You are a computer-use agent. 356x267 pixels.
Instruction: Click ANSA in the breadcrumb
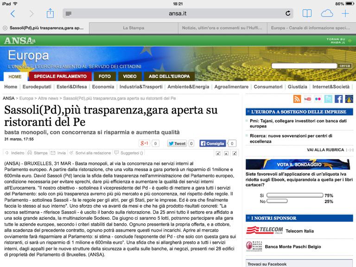(x=9, y=98)
